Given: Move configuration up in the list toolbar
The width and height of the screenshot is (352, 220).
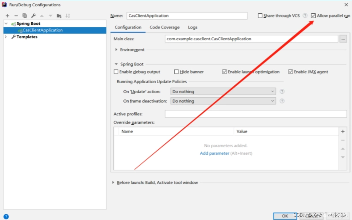Looking at the screenshot, I should [x=42, y=16].
